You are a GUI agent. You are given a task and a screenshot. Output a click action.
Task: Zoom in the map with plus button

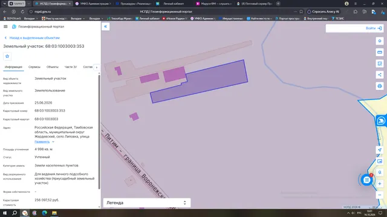[x=380, y=183]
